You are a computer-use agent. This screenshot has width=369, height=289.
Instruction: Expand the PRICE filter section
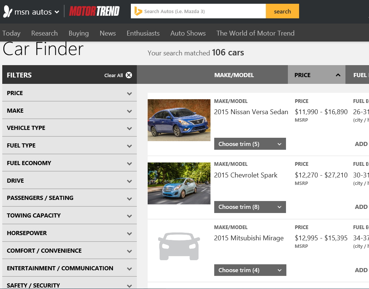point(69,93)
